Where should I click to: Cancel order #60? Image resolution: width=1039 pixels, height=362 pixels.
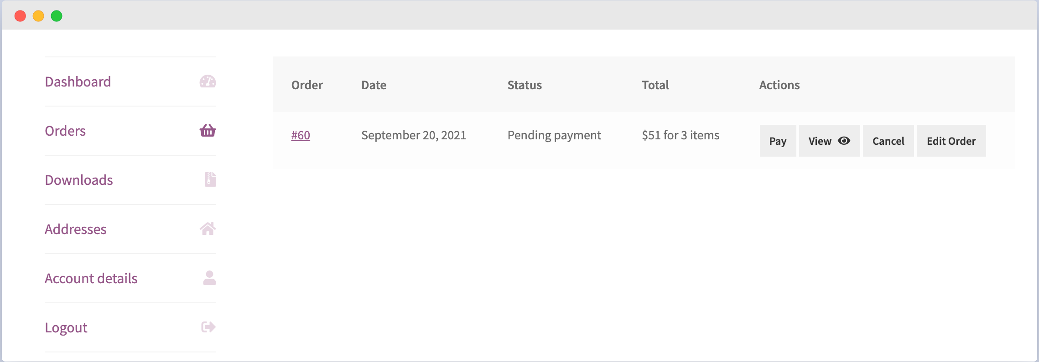pos(888,141)
